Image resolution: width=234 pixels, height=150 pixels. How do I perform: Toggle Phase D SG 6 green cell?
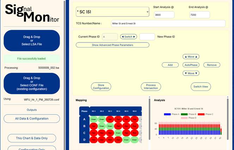tap(135, 140)
